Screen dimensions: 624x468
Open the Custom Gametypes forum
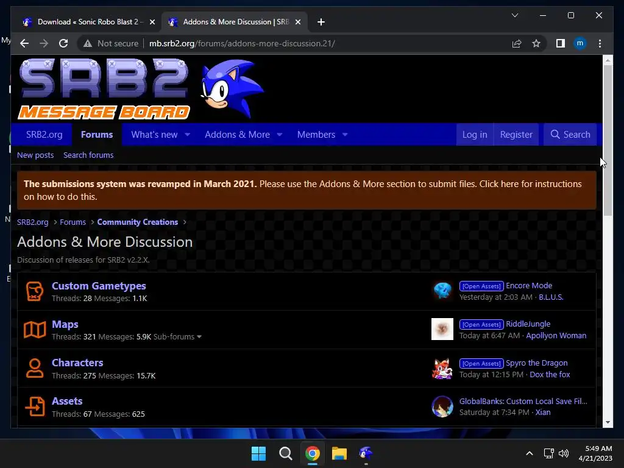point(99,286)
